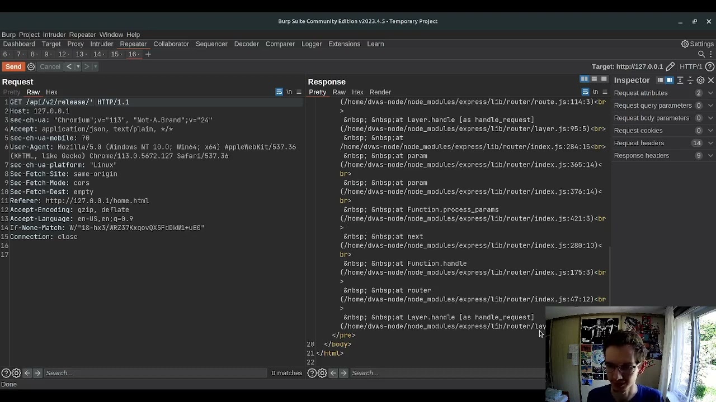Open the Burp menu
The width and height of the screenshot is (716, 402).
tap(8, 35)
